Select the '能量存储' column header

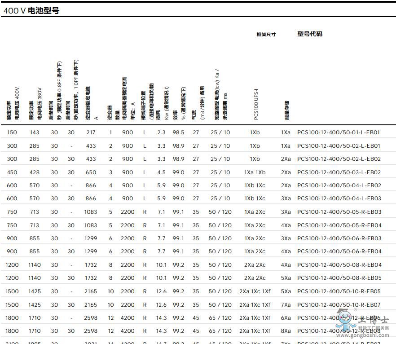click(x=287, y=110)
